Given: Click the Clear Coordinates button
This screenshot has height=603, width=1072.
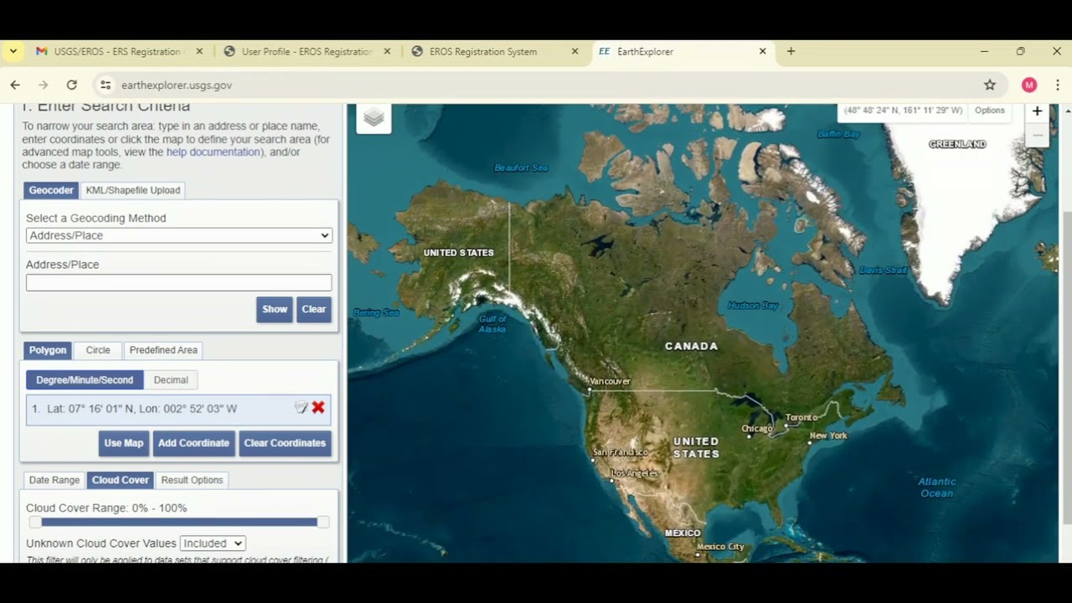Looking at the screenshot, I should (285, 443).
